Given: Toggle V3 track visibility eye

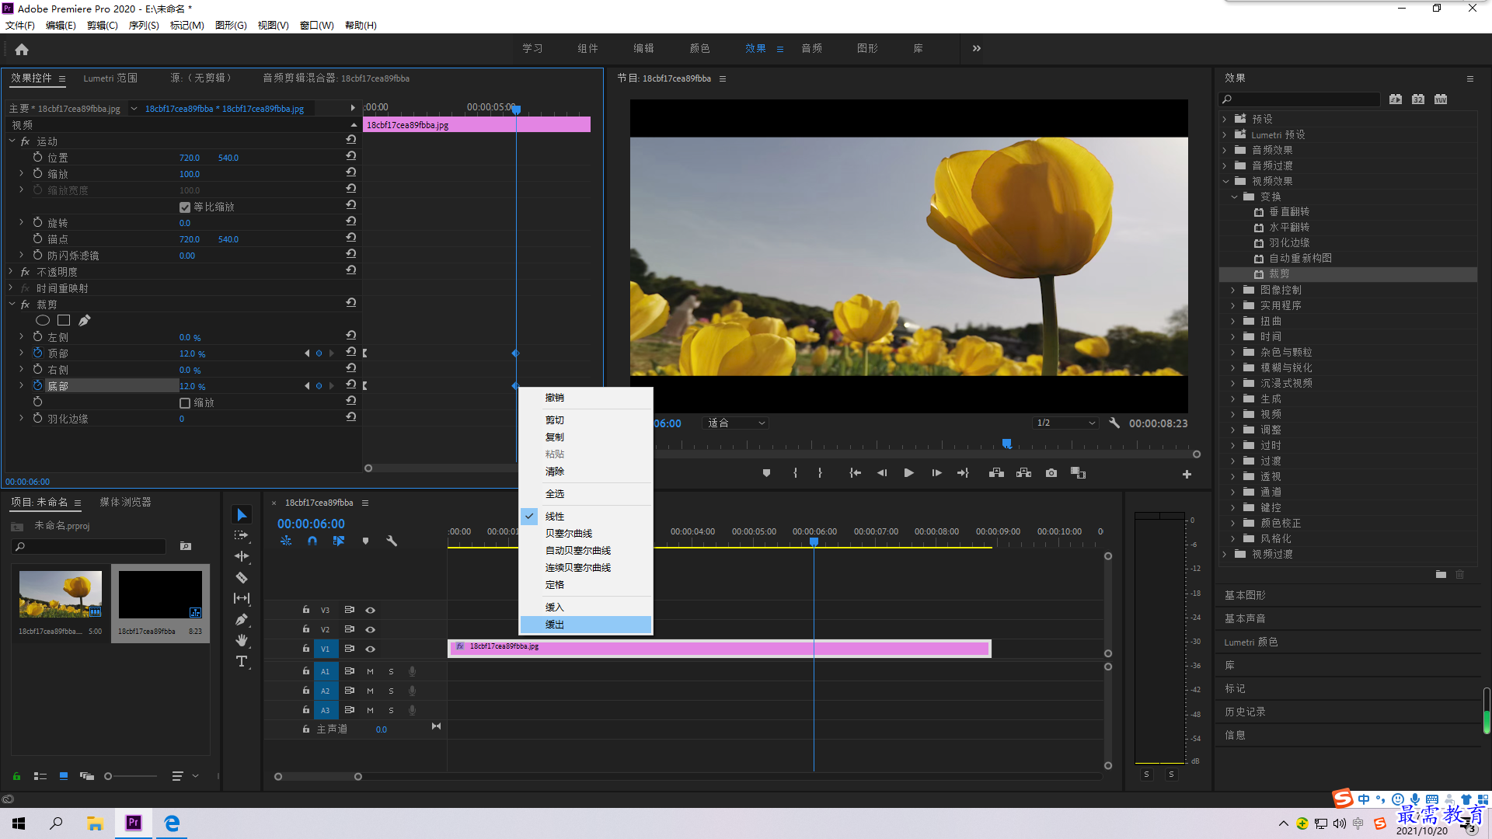Looking at the screenshot, I should pos(371,610).
